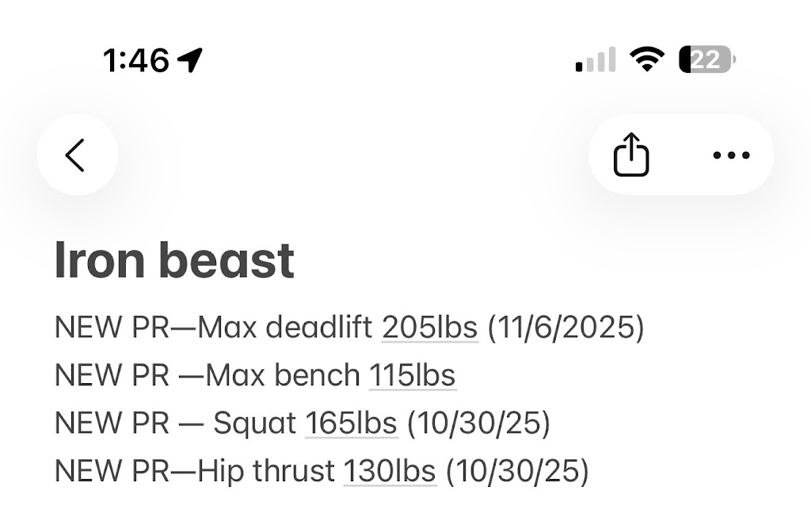Place cursor in the Iron beast title

(x=174, y=261)
